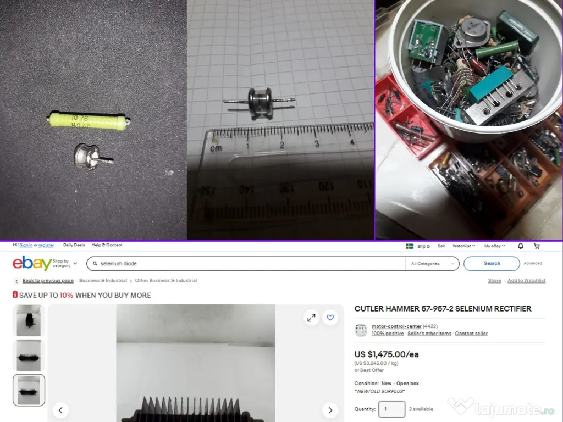Image resolution: width=563 pixels, height=422 pixels.
Task: Go back using the left carousel arrow
Action: pyautogui.click(x=60, y=410)
